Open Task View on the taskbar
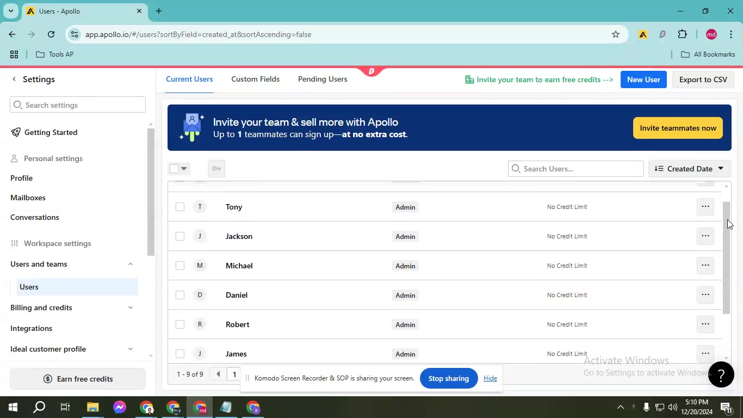 tap(65, 407)
